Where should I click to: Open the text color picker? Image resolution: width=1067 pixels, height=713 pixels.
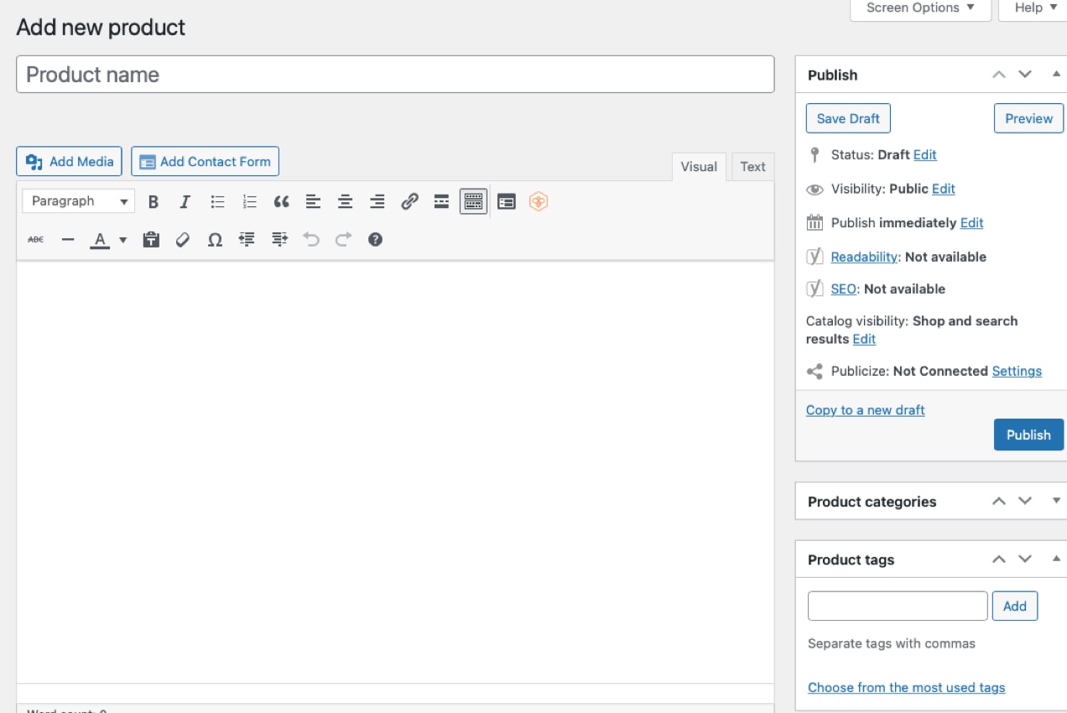click(x=101, y=240)
